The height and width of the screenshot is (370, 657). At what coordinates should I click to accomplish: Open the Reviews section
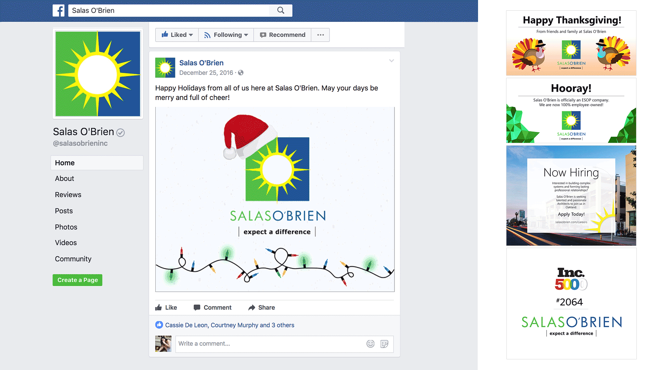(x=68, y=195)
